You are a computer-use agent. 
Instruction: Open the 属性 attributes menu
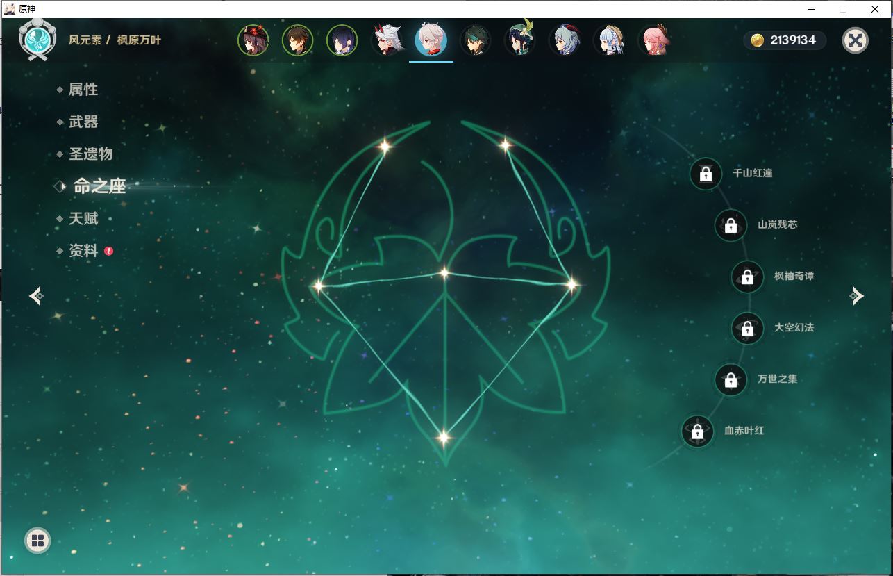coord(83,90)
